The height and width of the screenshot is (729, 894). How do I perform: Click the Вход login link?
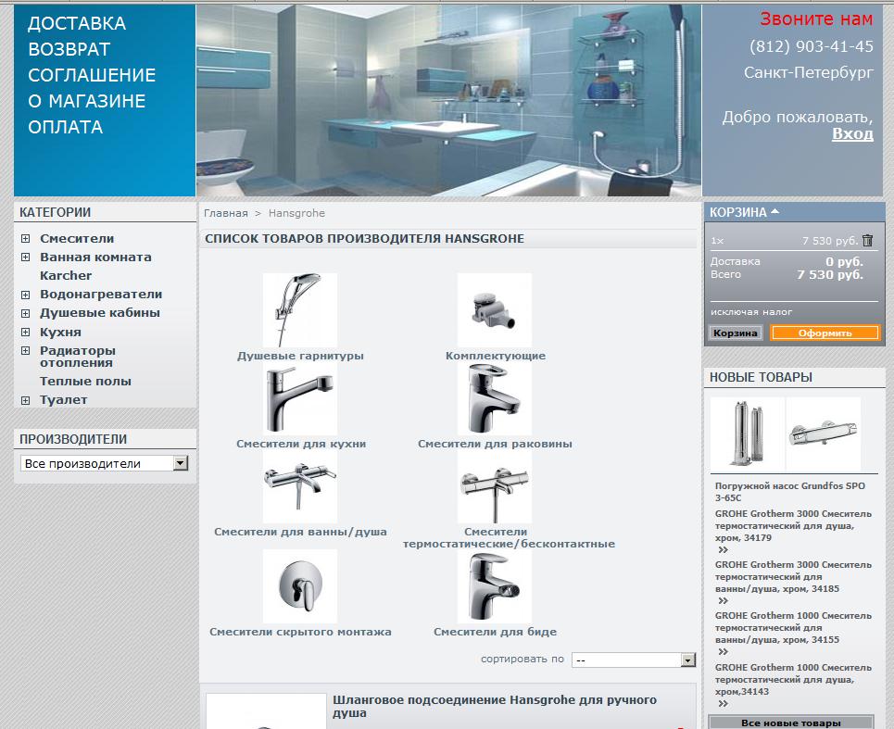(x=852, y=134)
